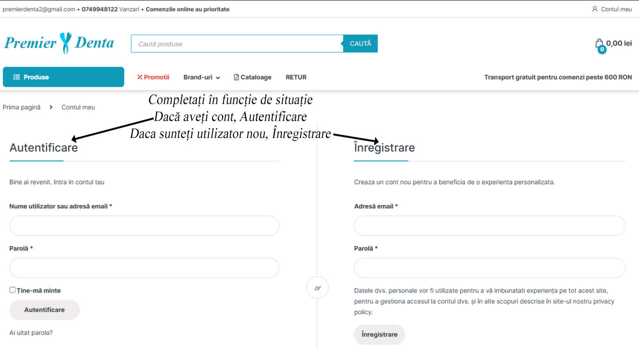This screenshot has width=639, height=348.
Task: Click the Înregistrare section heading
Action: tap(384, 148)
